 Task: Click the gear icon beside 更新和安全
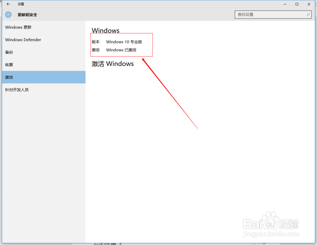point(8,14)
